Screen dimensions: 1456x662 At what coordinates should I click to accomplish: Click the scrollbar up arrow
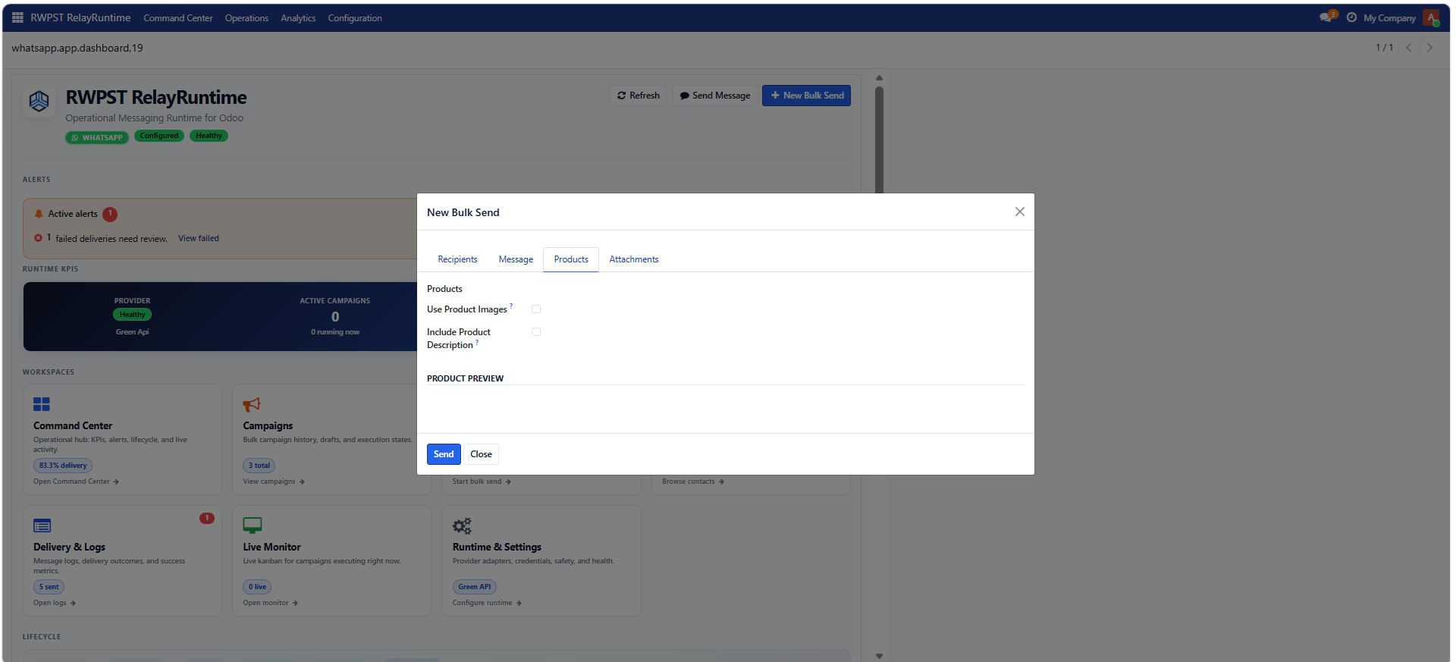click(879, 77)
